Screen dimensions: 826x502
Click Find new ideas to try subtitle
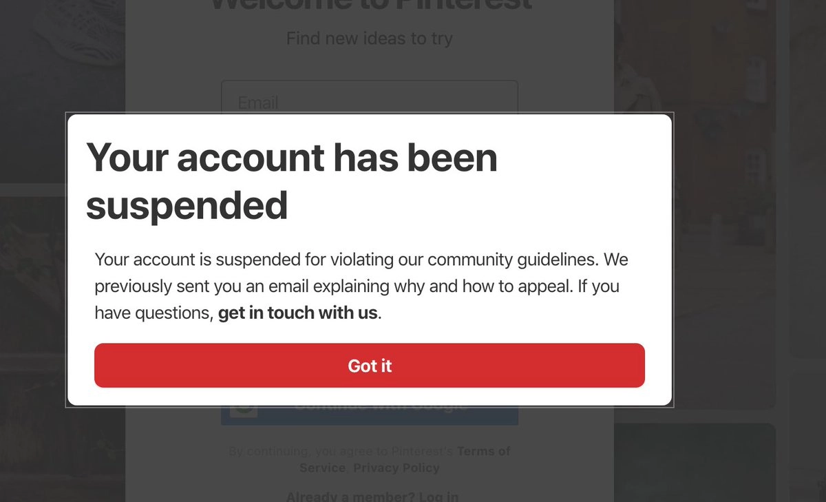point(369,39)
